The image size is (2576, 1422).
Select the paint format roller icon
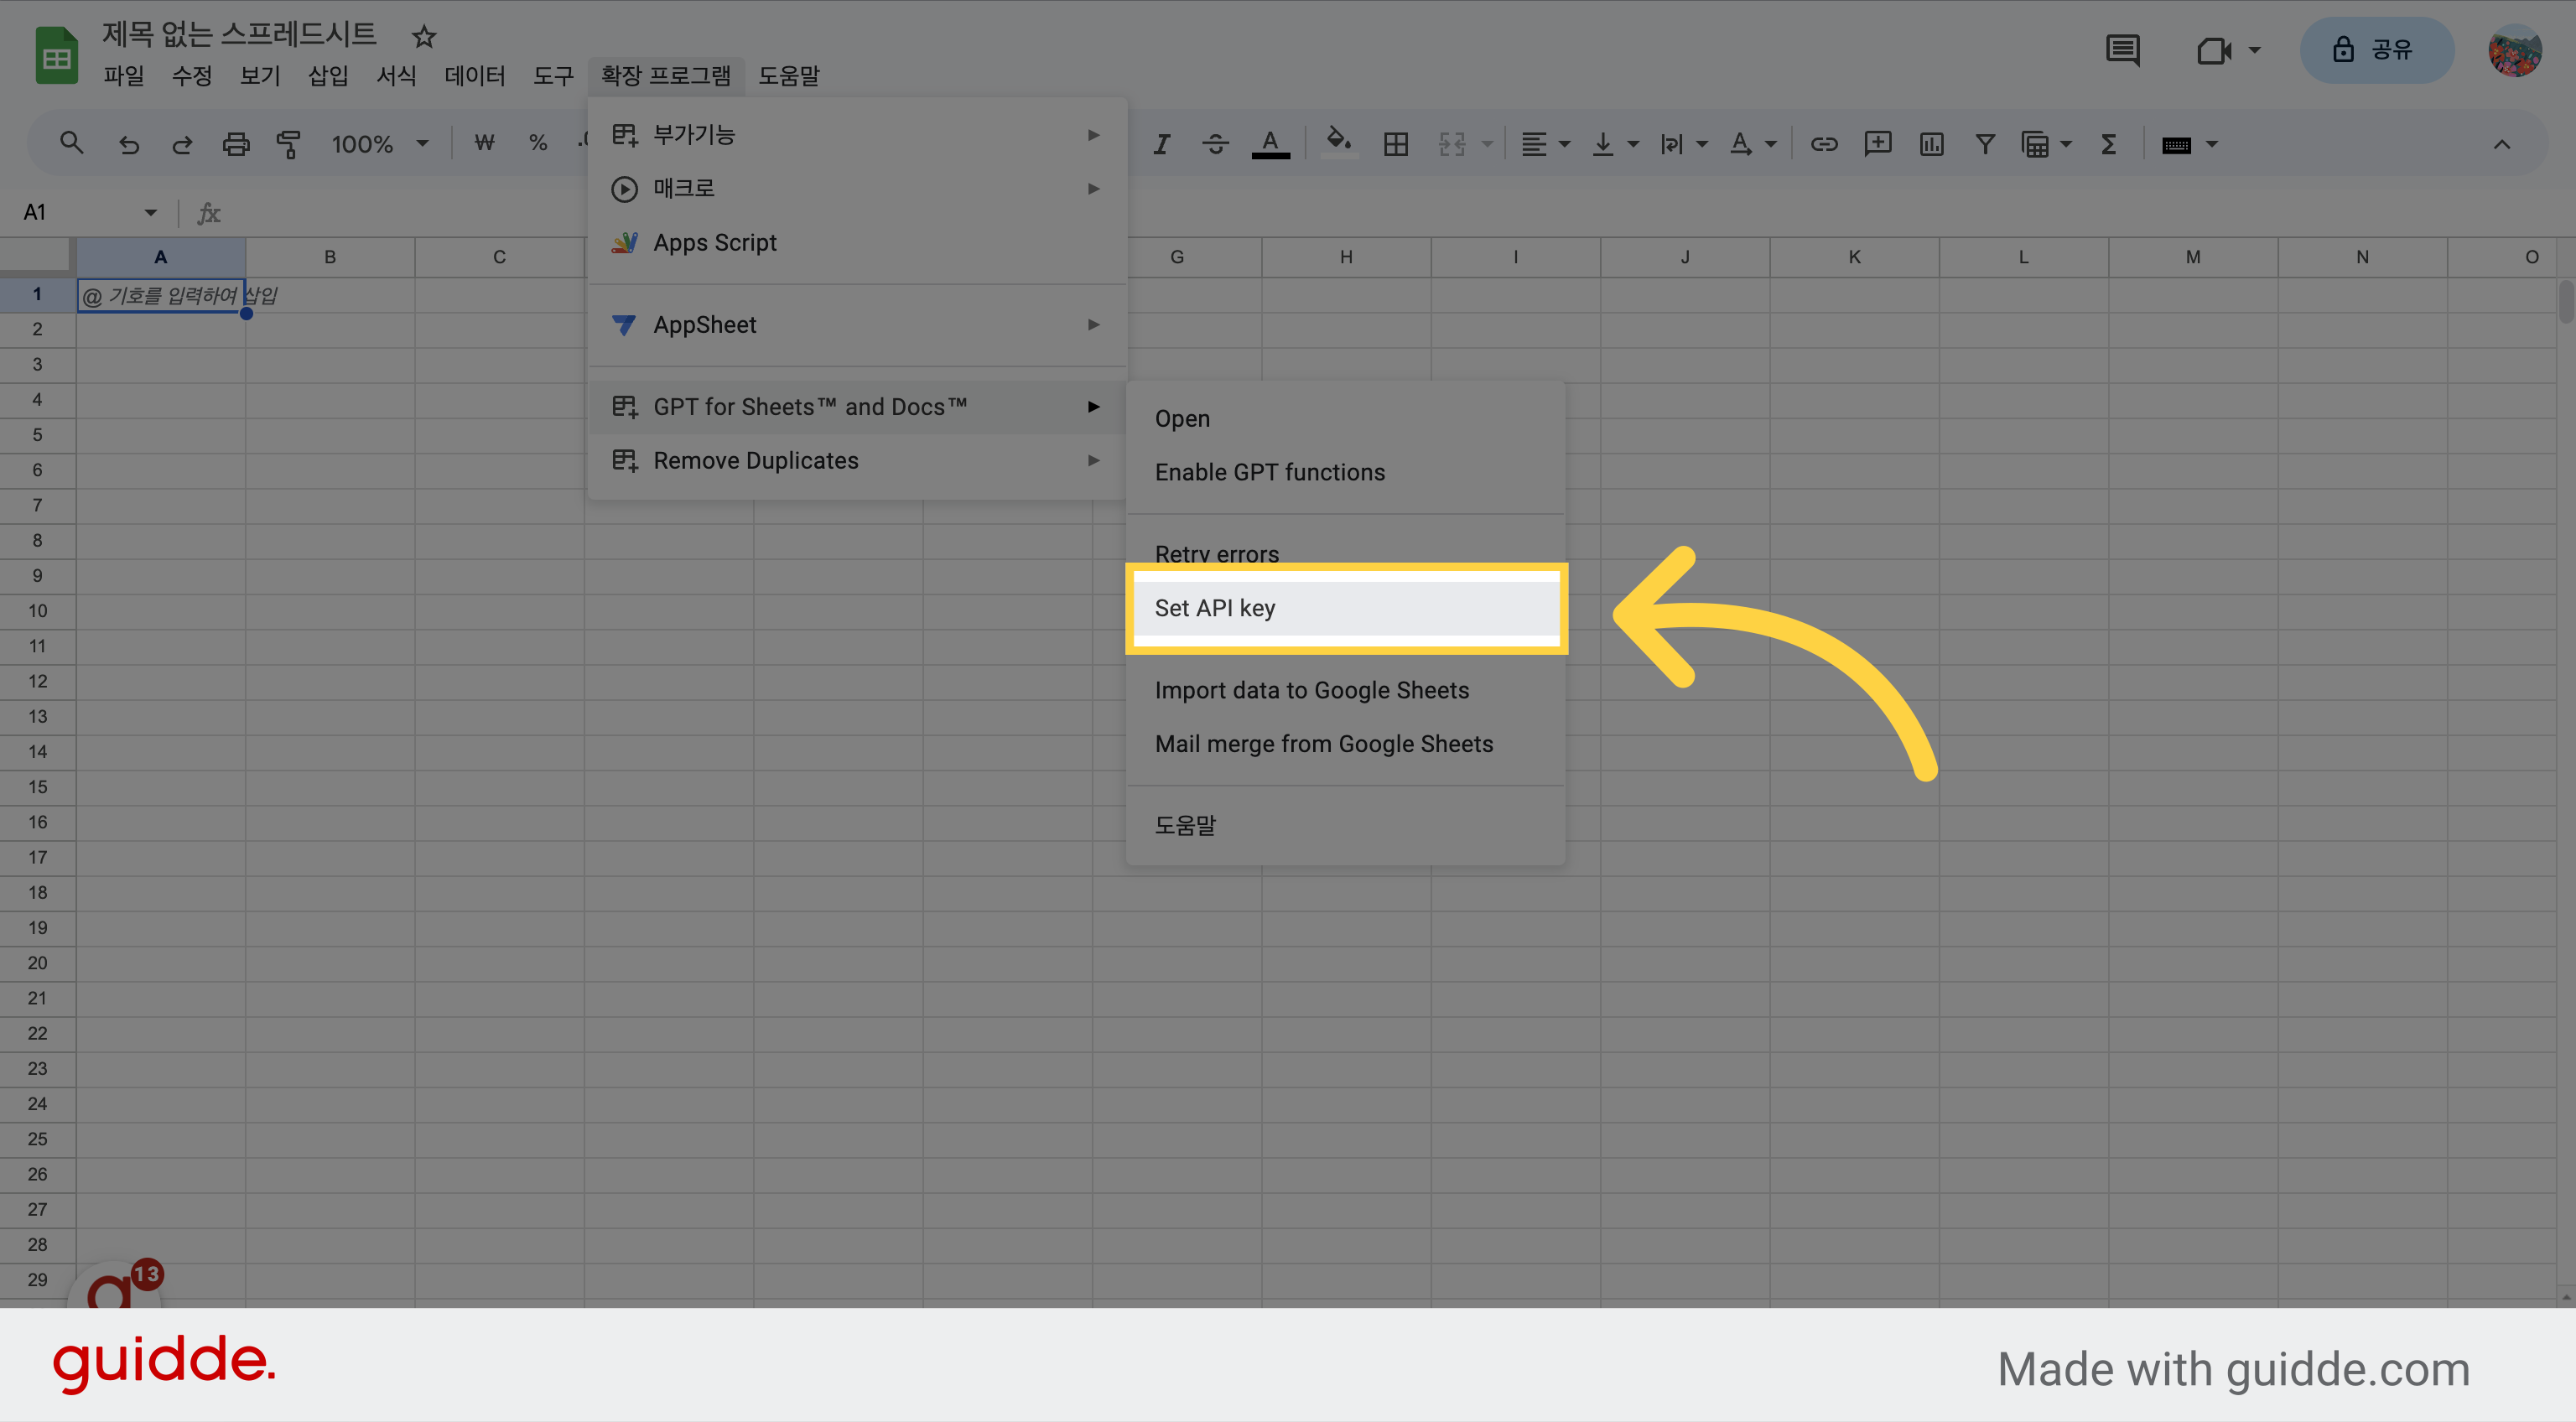coord(289,145)
